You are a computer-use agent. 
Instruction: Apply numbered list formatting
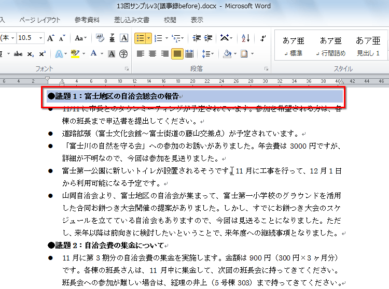158,38
